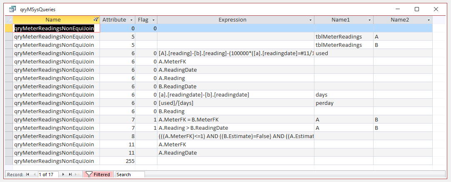
Task: Toggle the Filtered button in status bar
Action: [x=98, y=174]
